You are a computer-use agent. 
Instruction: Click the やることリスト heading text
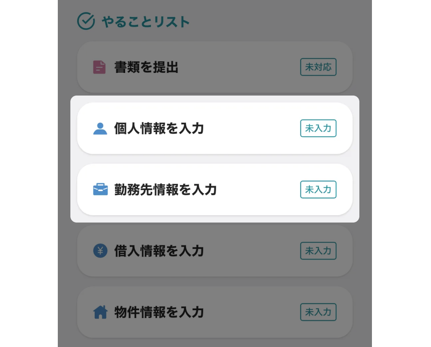[145, 22]
